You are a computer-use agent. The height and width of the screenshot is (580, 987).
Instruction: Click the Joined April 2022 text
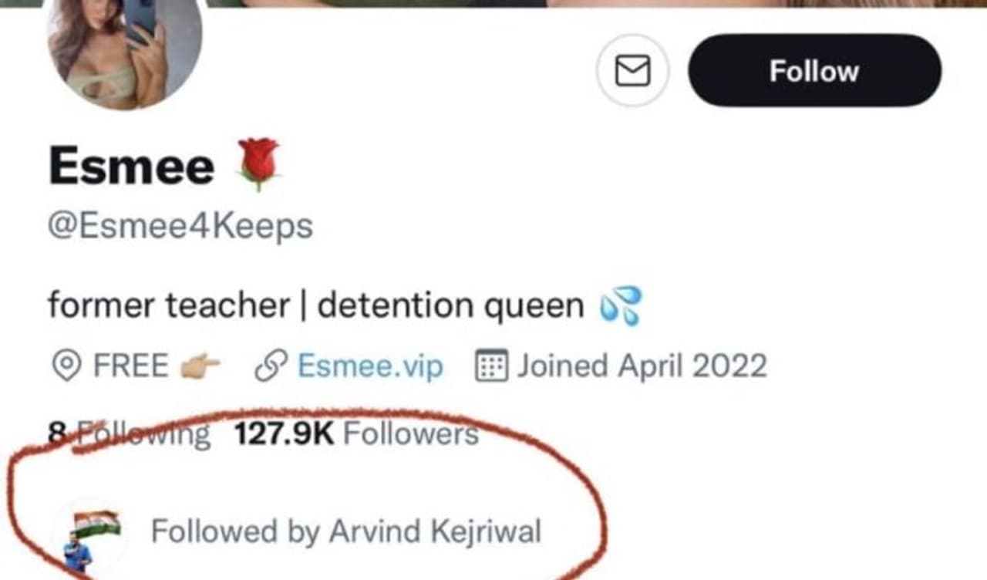[642, 366]
